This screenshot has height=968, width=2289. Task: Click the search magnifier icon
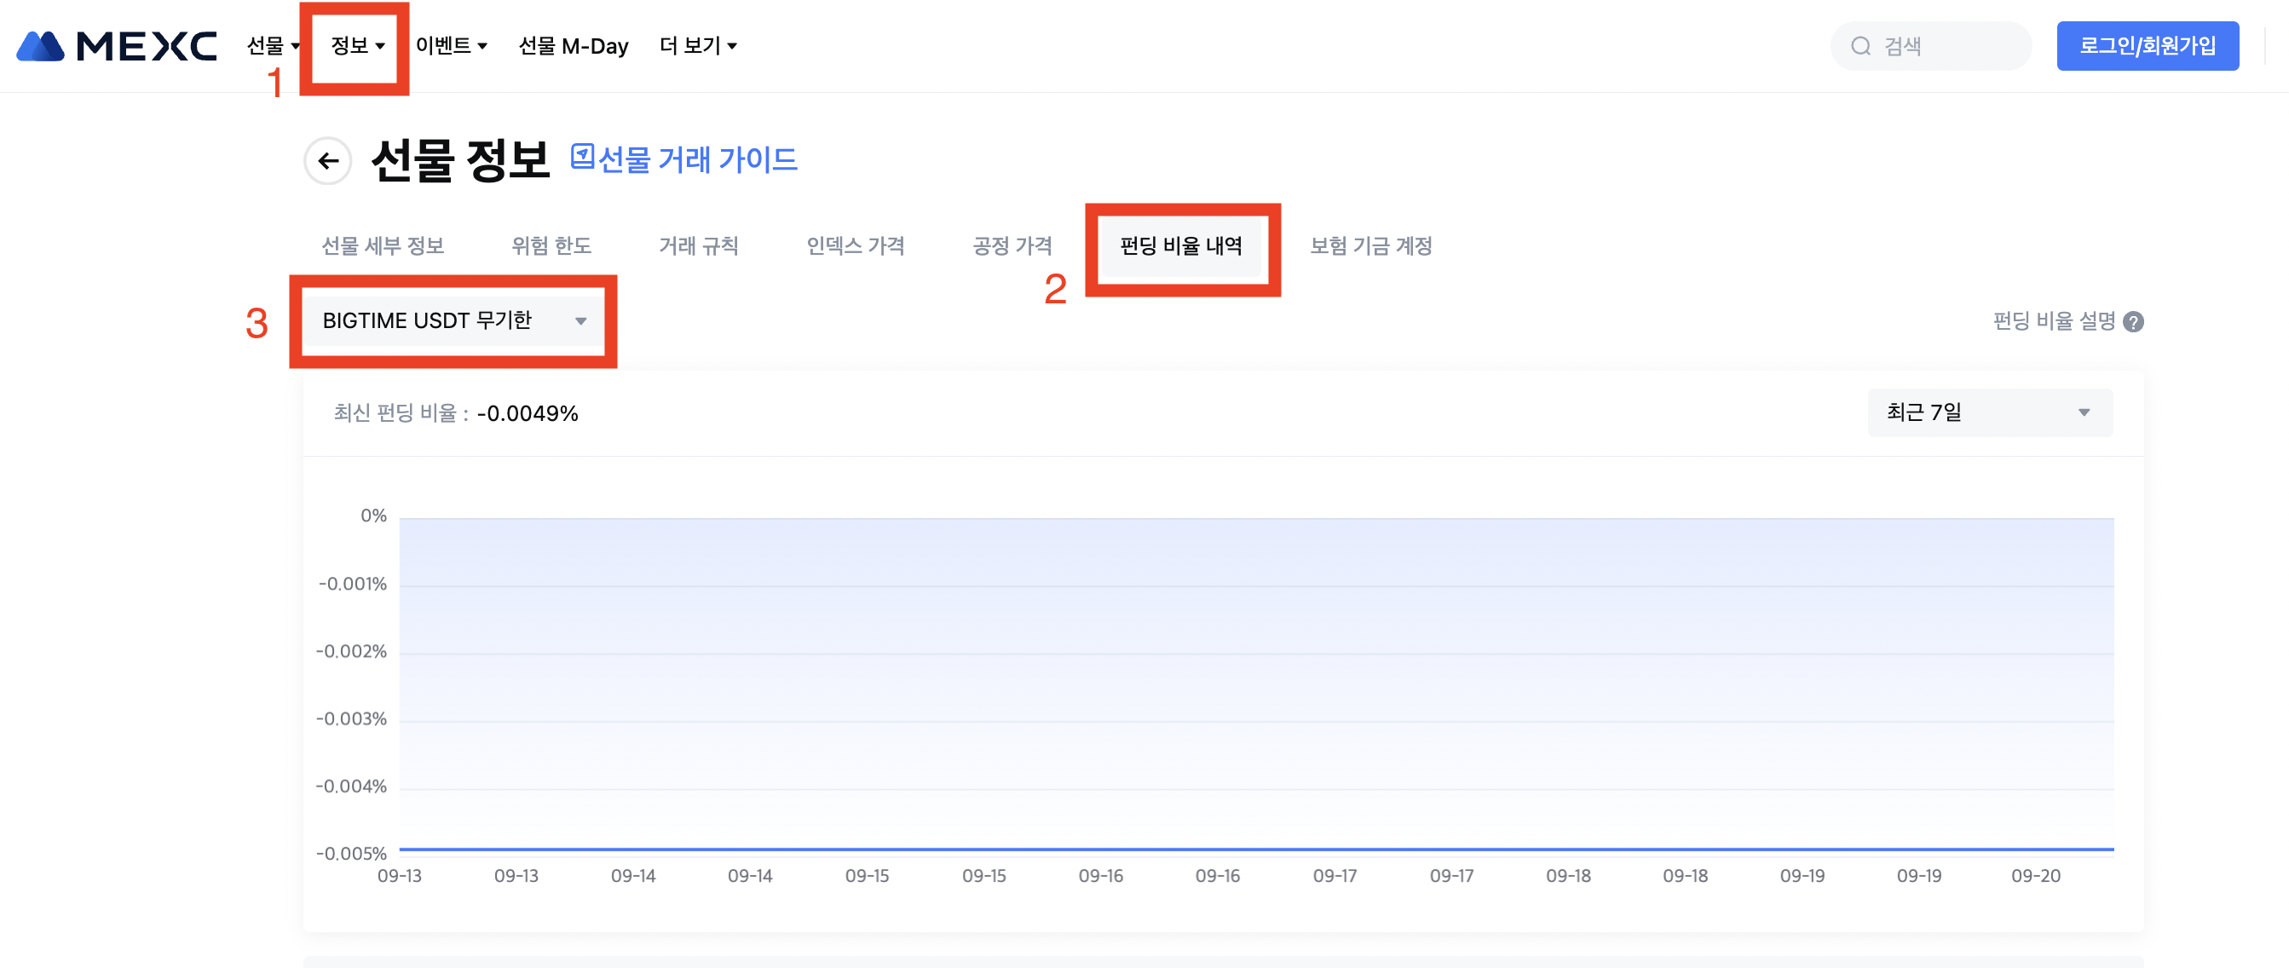[x=1859, y=46]
